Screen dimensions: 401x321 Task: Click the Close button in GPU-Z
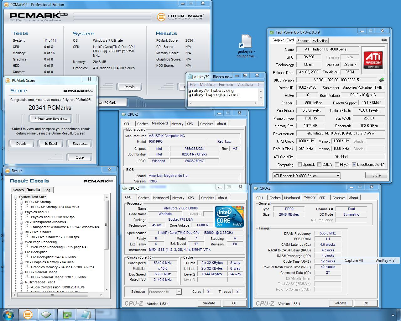click(377, 175)
